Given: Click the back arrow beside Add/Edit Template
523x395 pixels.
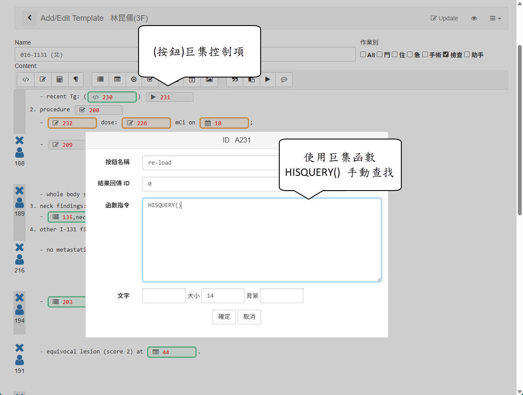Looking at the screenshot, I should click(x=29, y=18).
